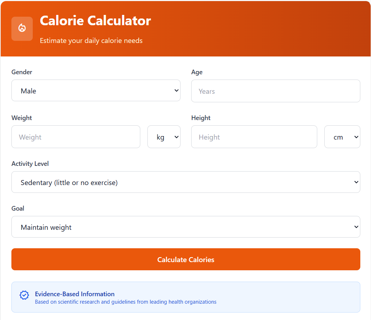Click the Gender field showing Male
The width and height of the screenshot is (371, 320).
[x=96, y=90]
